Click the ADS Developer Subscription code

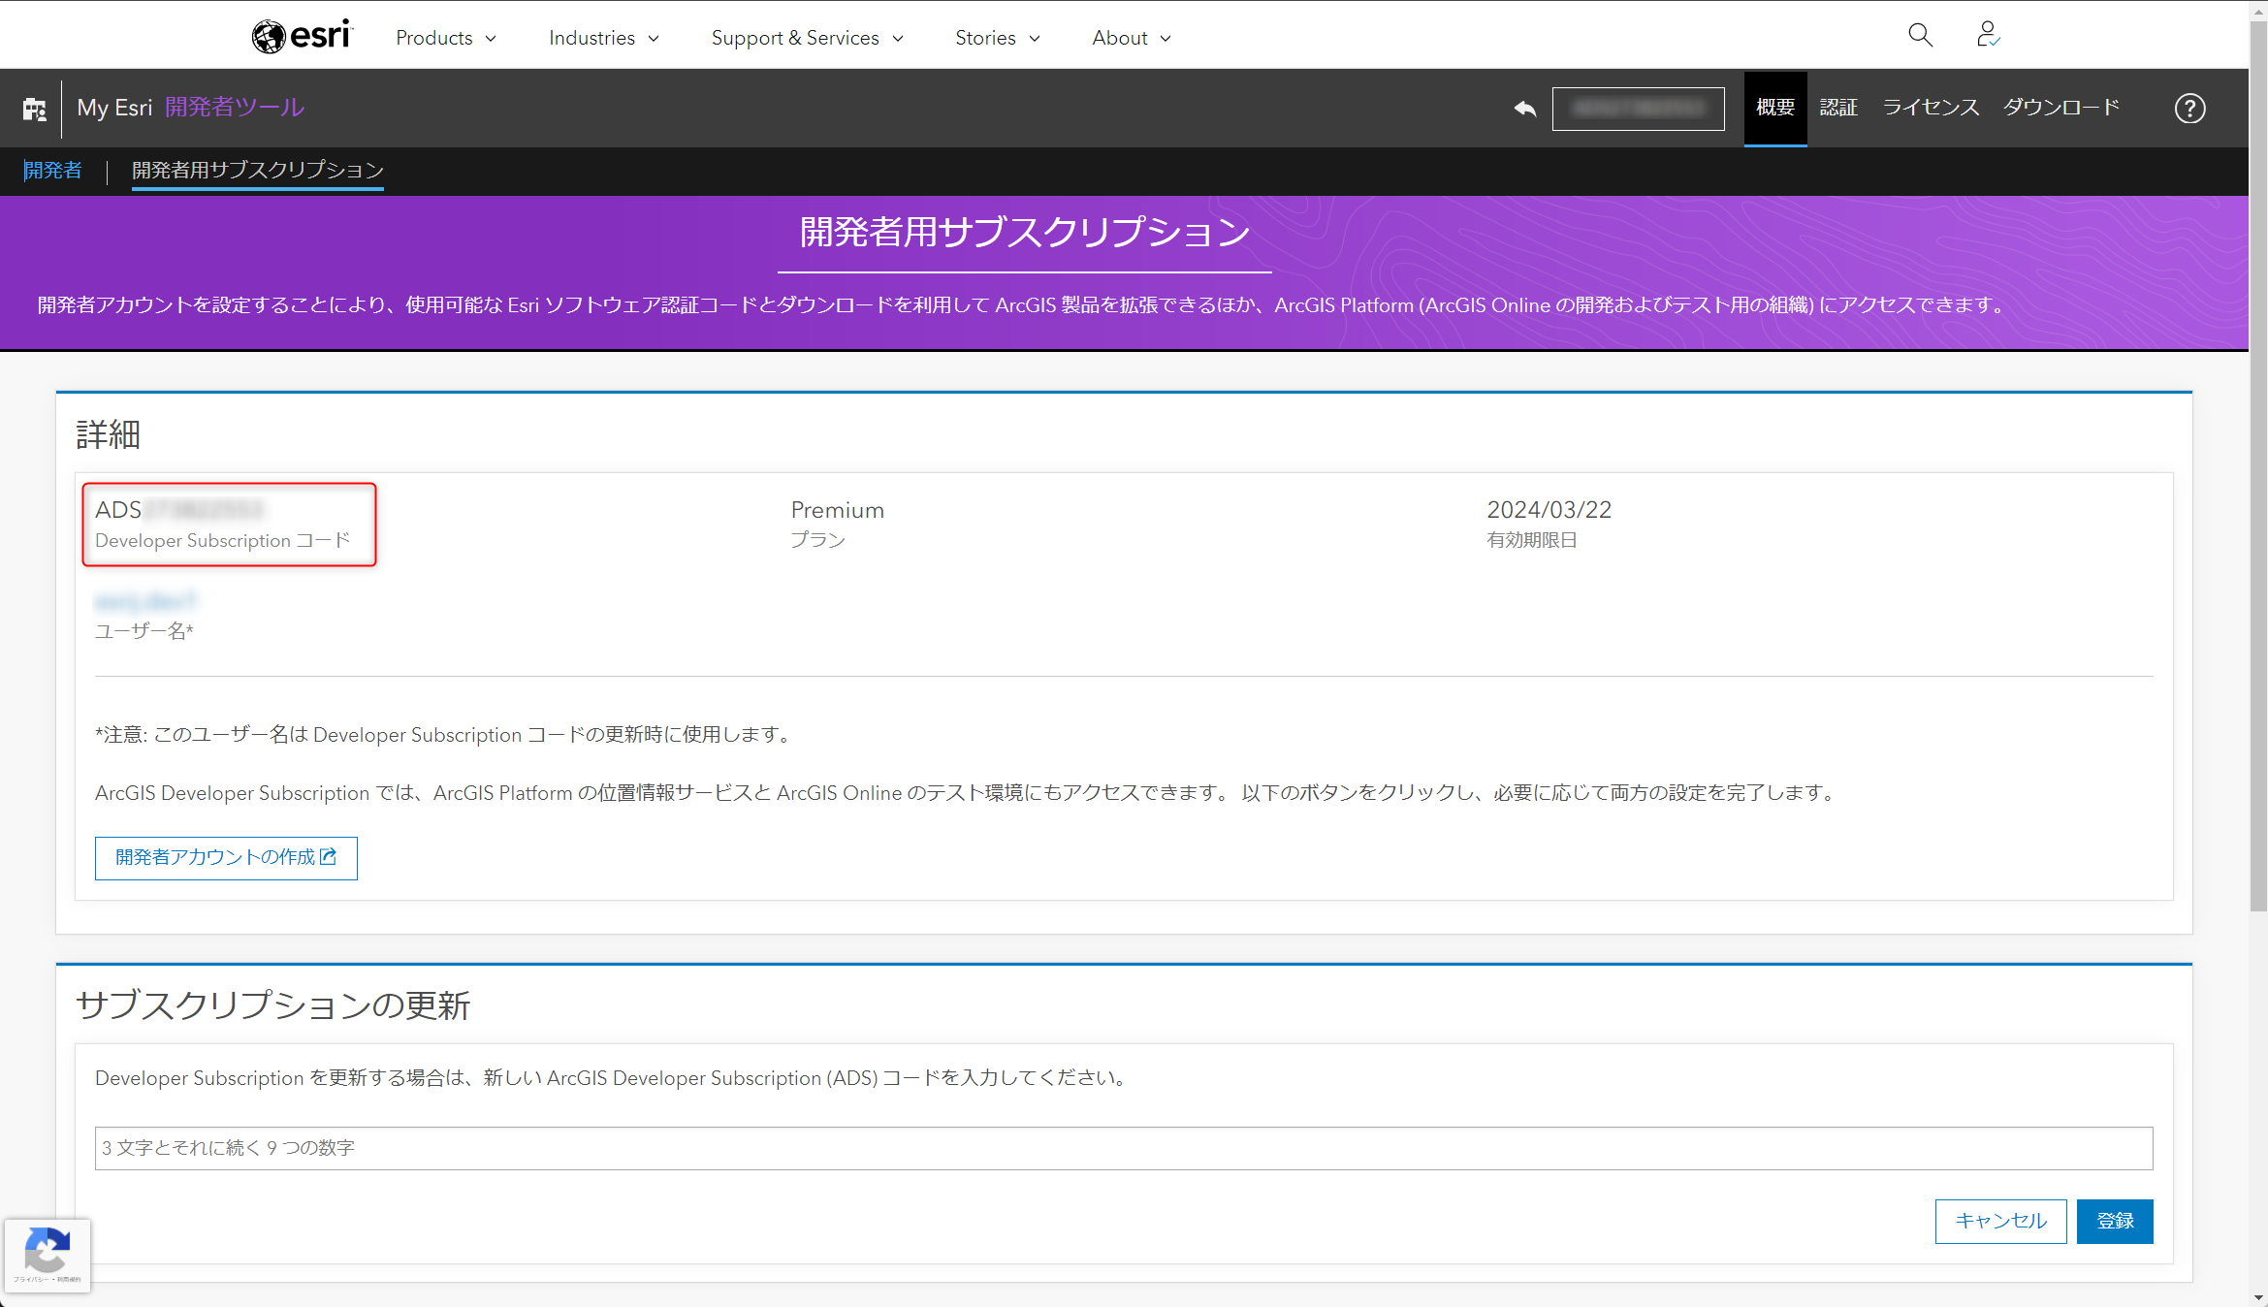point(179,510)
